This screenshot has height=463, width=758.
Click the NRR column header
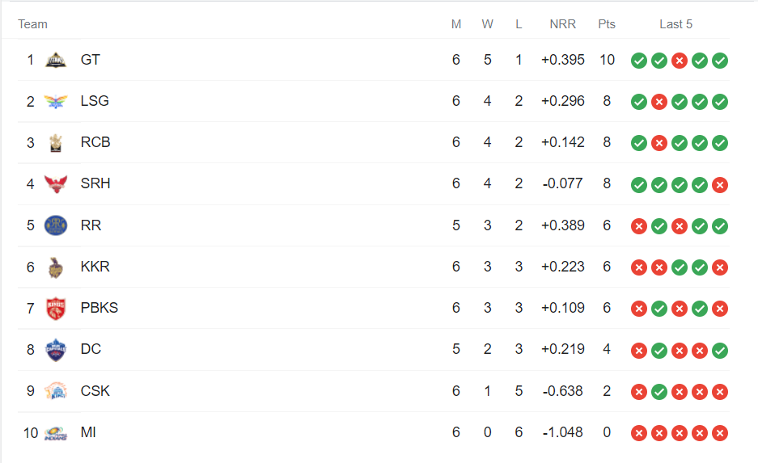tap(563, 24)
